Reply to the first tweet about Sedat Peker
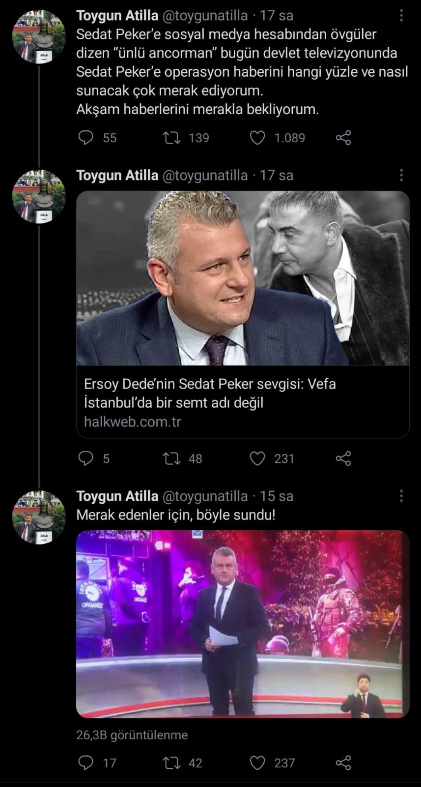This screenshot has width=421, height=787. pos(86,138)
